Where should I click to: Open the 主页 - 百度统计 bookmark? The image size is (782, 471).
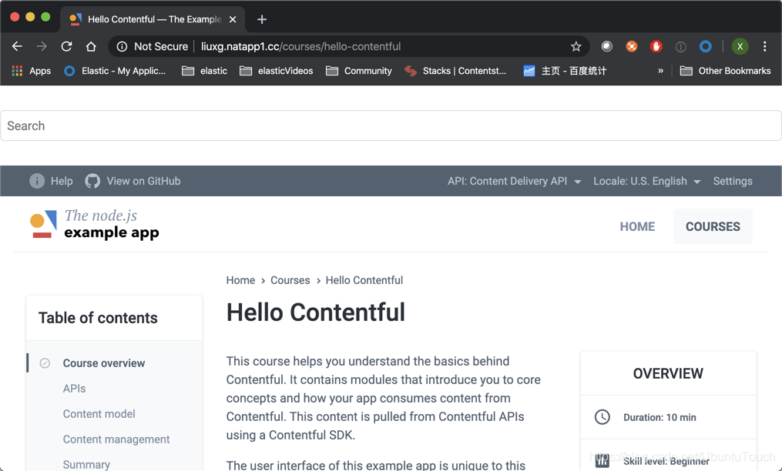tap(565, 71)
